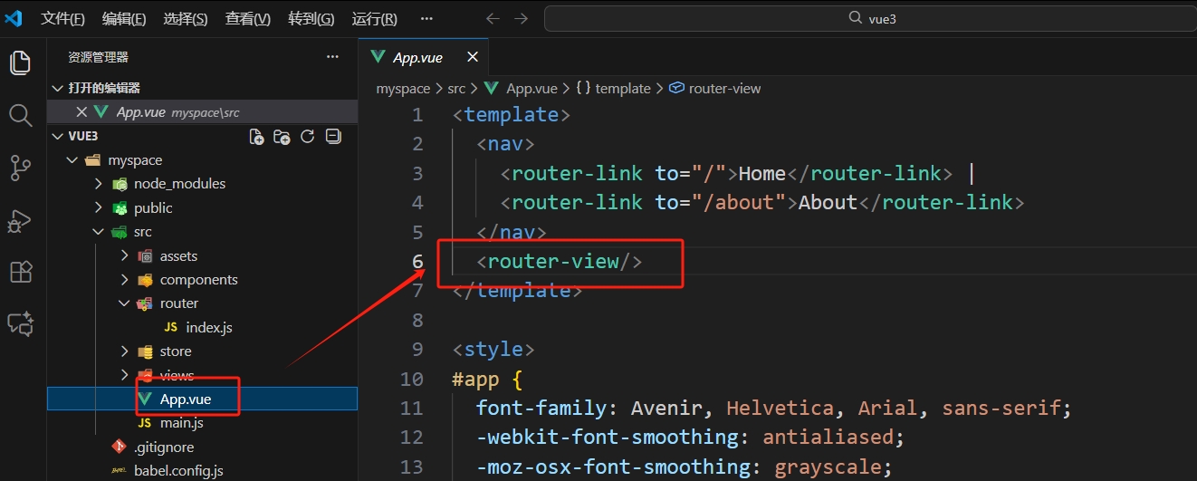Open the File menu
The image size is (1197, 481).
coord(62,19)
